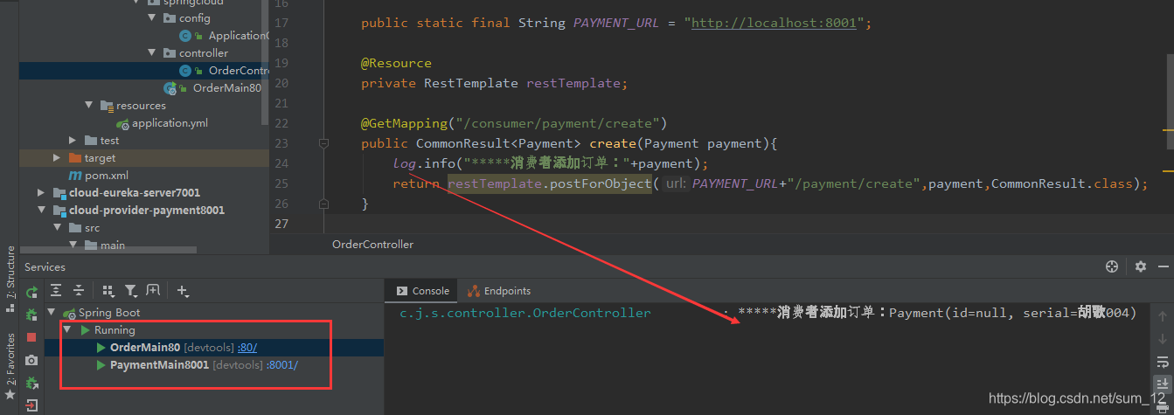Image resolution: width=1174 pixels, height=415 pixels.
Task: Open the :80/ link of OrderMain80
Action: tap(247, 348)
